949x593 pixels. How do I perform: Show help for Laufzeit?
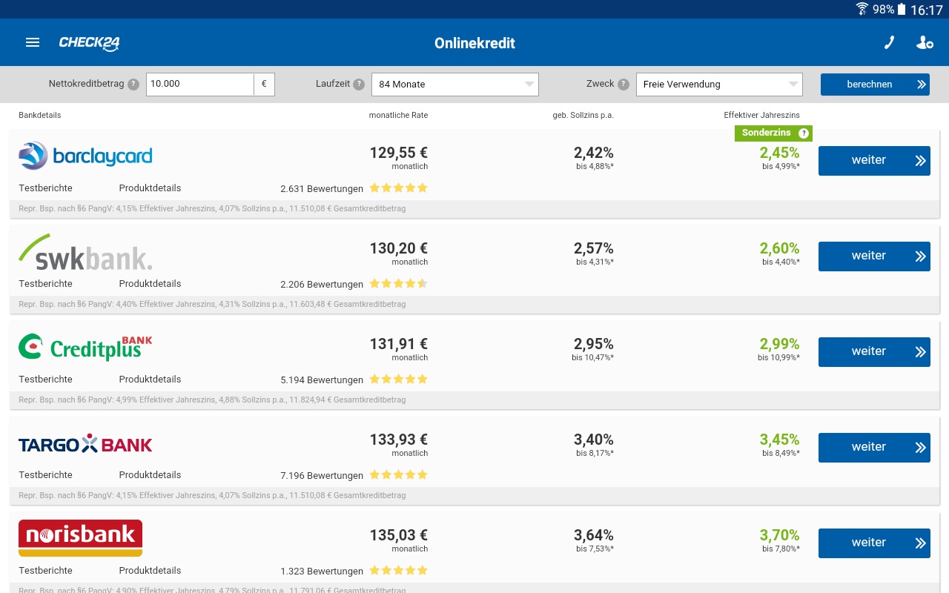(359, 85)
